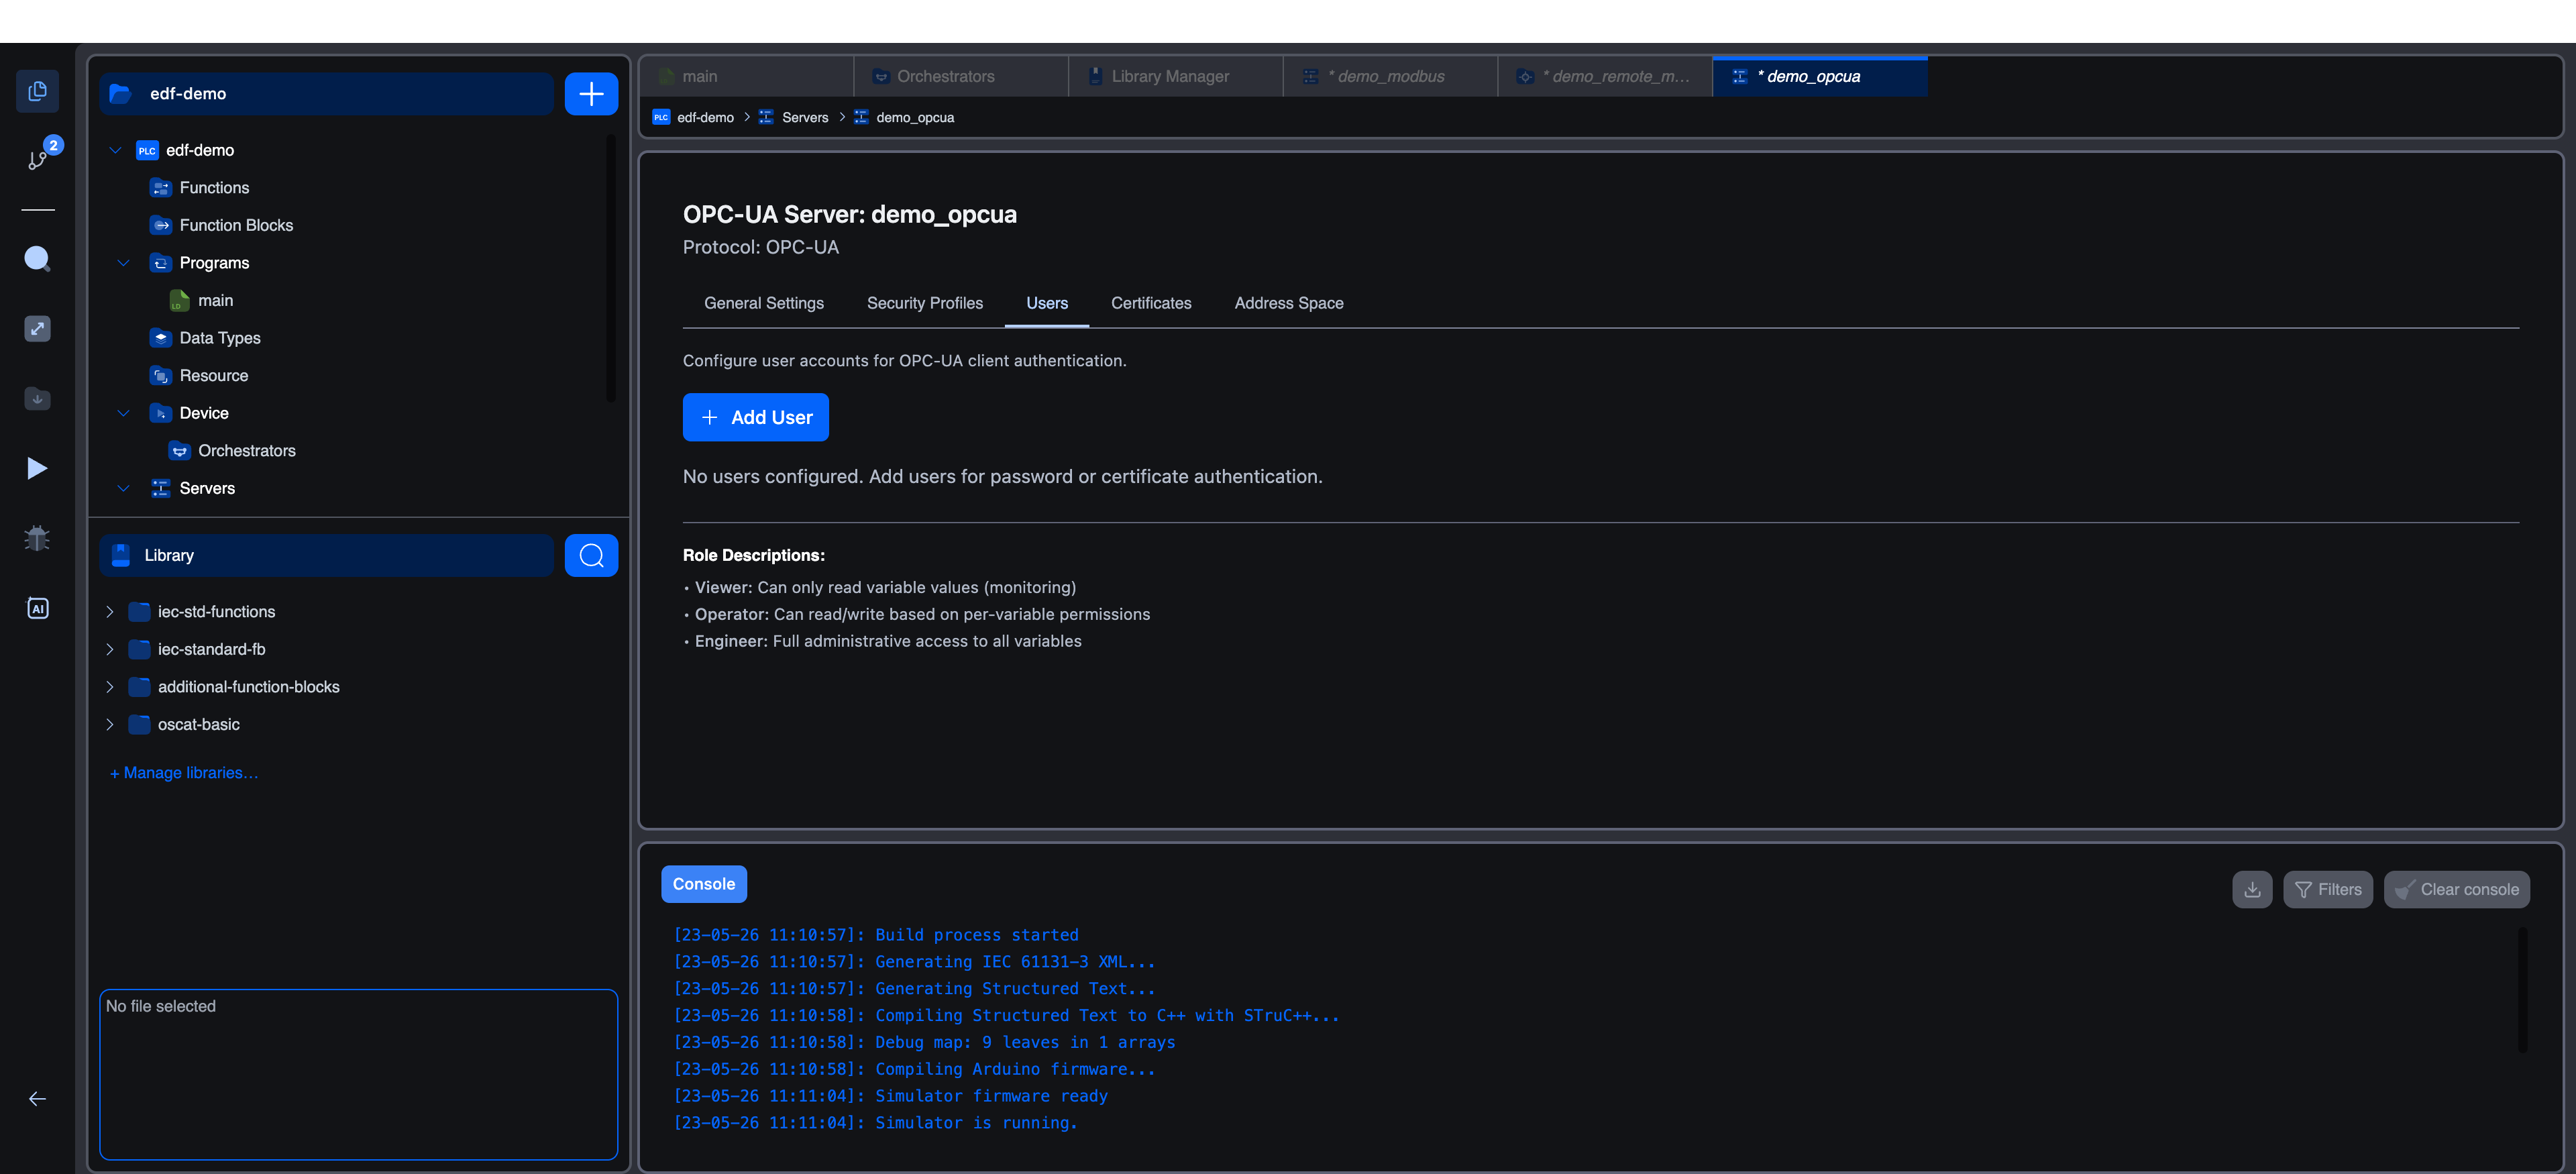Expand the iec-std-functions library

coord(110,611)
